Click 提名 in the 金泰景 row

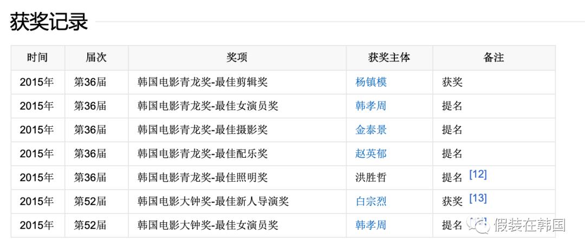(x=452, y=130)
